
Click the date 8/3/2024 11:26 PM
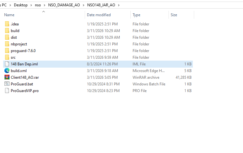coord(102,64)
